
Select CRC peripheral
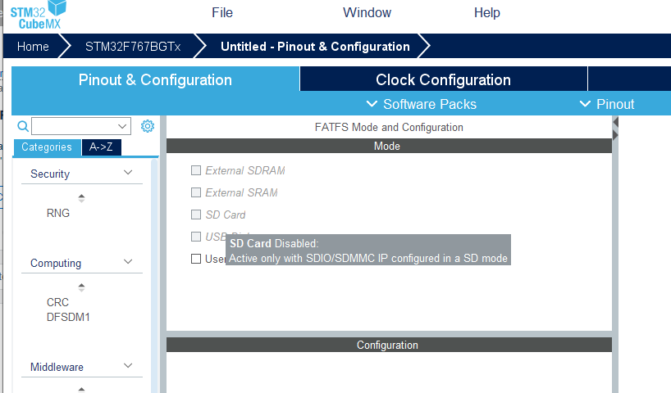pyautogui.click(x=57, y=302)
